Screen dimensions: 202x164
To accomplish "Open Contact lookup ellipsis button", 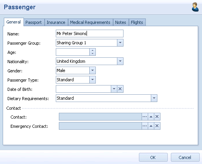I will tap(145, 117).
